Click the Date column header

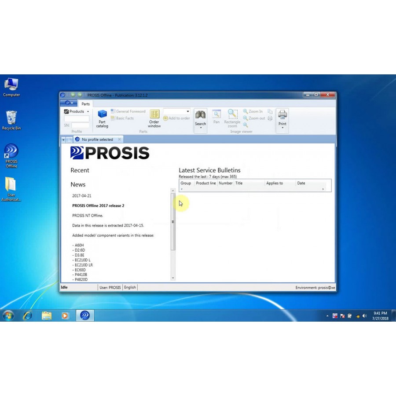[x=311, y=183]
